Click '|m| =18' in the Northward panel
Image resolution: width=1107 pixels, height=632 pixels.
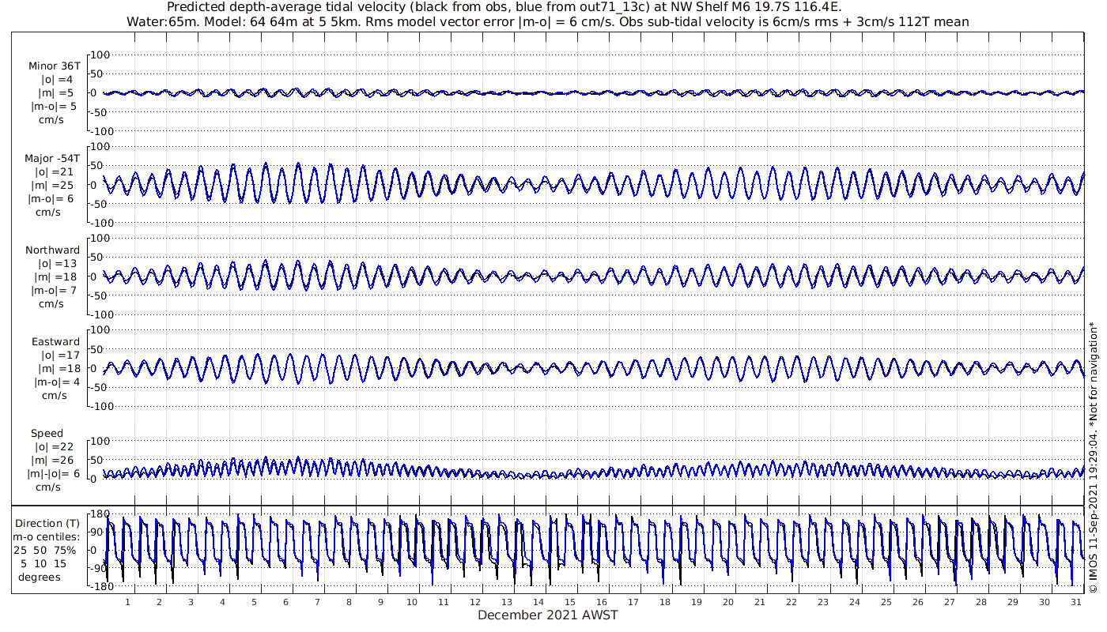pyautogui.click(x=55, y=277)
